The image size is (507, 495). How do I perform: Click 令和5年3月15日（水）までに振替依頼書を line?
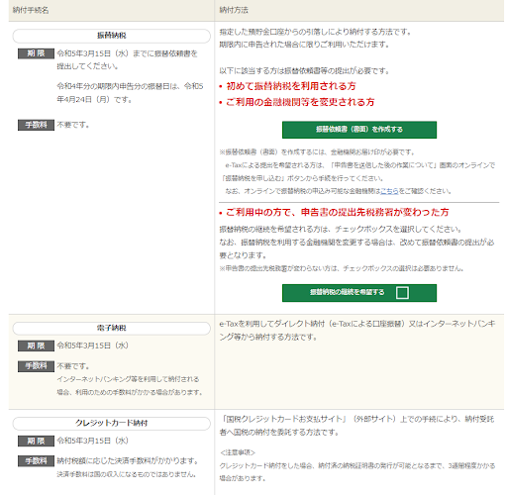tap(127, 53)
